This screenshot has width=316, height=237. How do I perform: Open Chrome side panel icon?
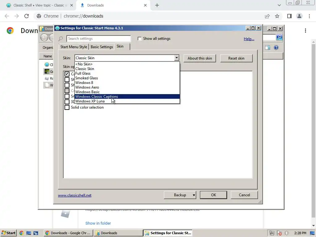[289, 16]
